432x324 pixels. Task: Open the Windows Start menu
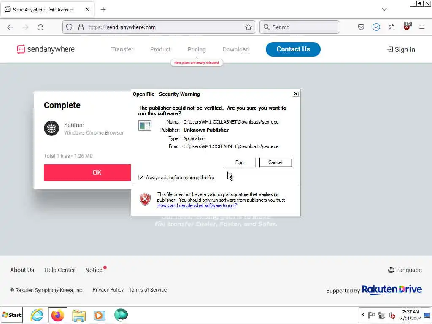click(11, 315)
